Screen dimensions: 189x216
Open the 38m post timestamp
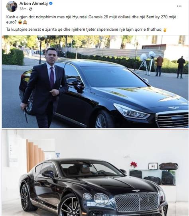click(23, 9)
